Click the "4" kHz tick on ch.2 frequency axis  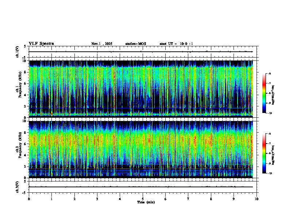(x=26, y=155)
